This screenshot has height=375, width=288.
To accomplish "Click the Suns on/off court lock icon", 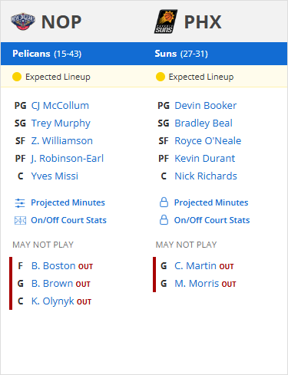I will (164, 220).
